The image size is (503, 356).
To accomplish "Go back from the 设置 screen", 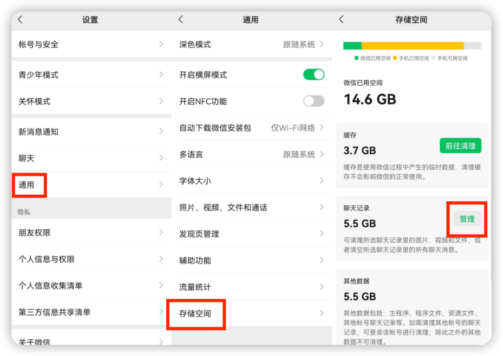I will point(20,20).
